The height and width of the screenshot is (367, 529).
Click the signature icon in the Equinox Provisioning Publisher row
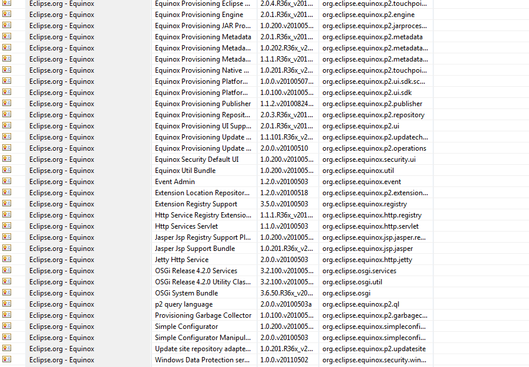[x=6, y=103]
